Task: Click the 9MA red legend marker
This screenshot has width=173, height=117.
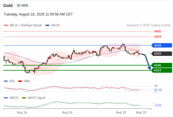Action: click(x=20, y=81)
